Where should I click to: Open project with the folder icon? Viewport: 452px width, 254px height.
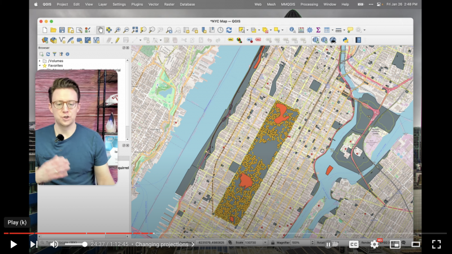tap(53, 30)
